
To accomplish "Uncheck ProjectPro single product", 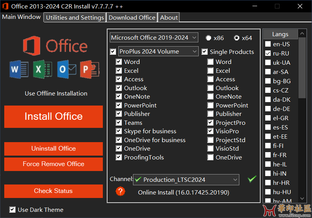I will pos(210,122).
